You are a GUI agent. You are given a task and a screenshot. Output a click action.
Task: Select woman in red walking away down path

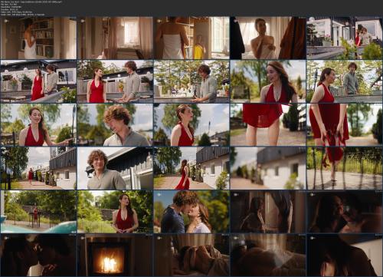(x=191, y=168)
